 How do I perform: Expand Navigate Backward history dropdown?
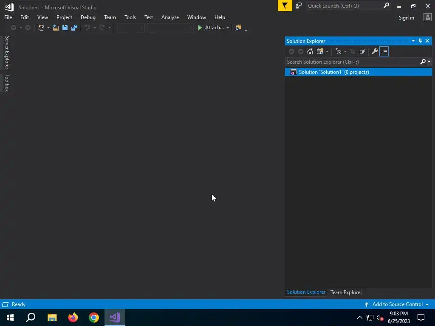pos(20,28)
